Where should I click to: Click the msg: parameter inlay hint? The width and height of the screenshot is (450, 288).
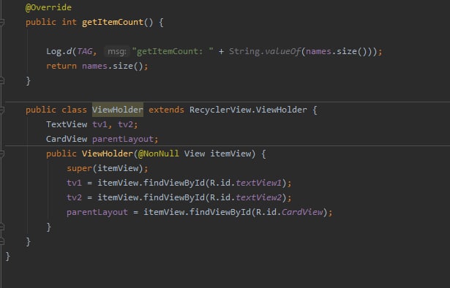coord(117,52)
